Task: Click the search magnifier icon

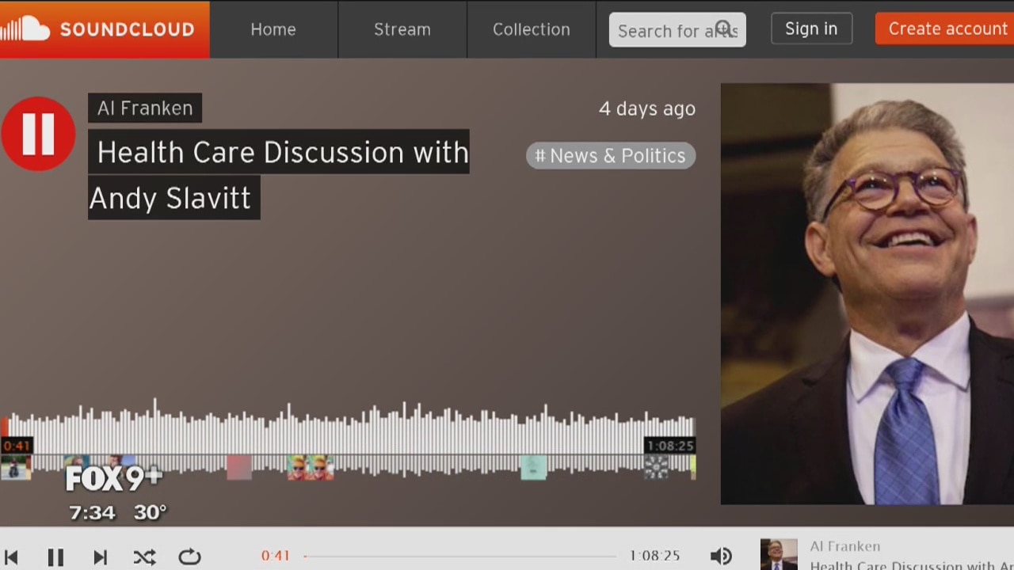Action: (723, 29)
